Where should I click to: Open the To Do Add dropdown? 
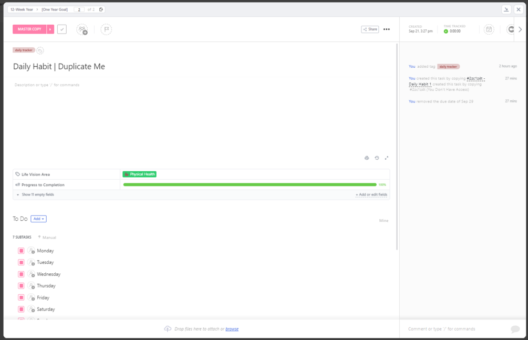pyautogui.click(x=38, y=219)
